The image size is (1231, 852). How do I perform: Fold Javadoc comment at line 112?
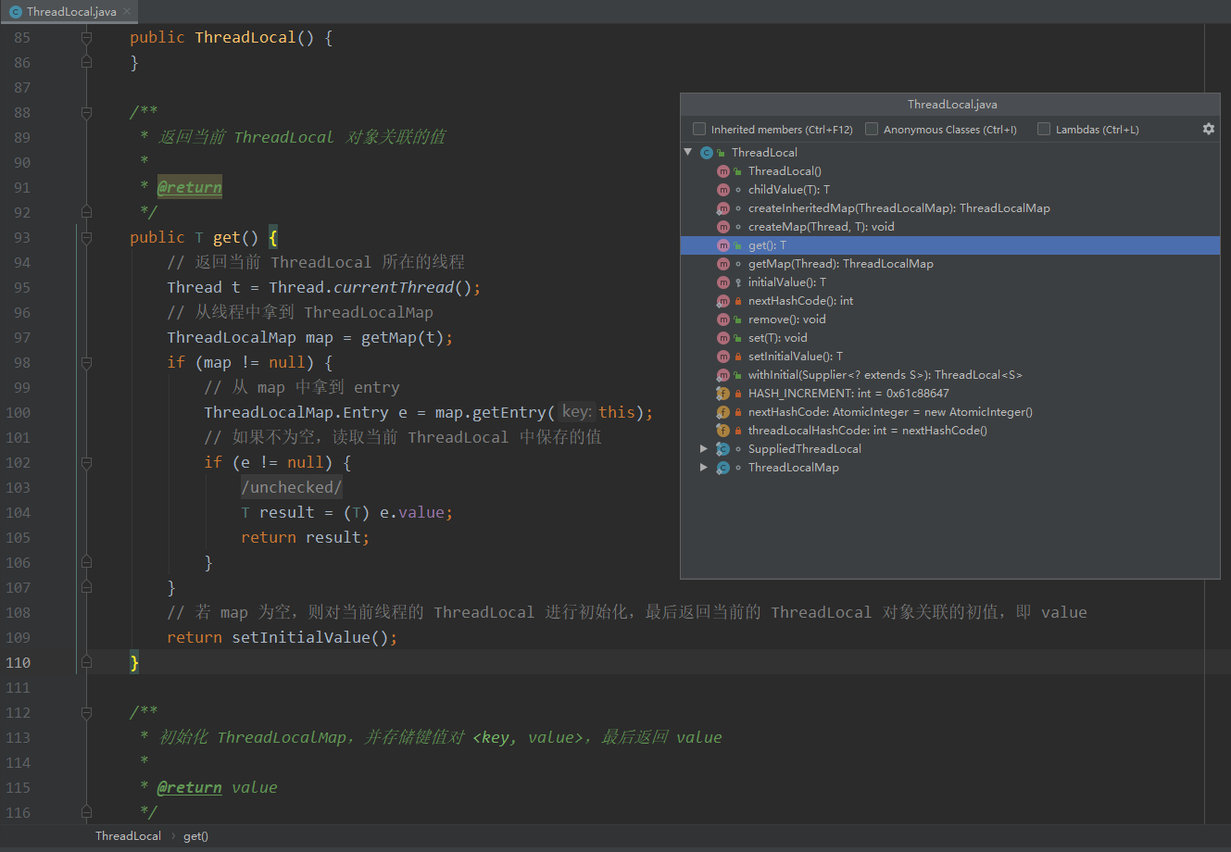(86, 712)
